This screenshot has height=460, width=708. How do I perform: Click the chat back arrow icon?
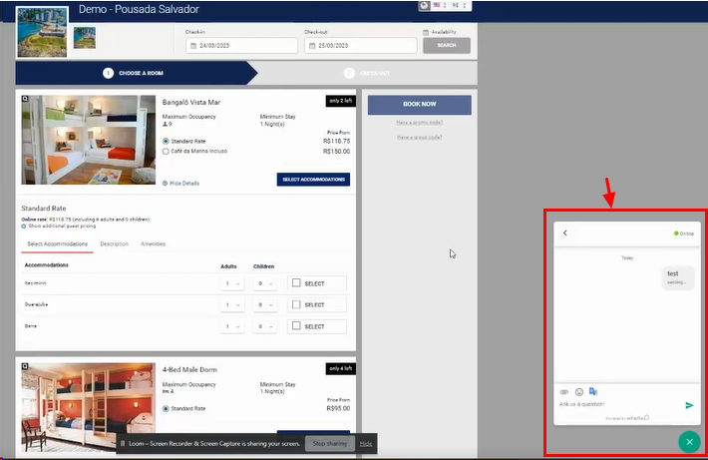point(565,233)
